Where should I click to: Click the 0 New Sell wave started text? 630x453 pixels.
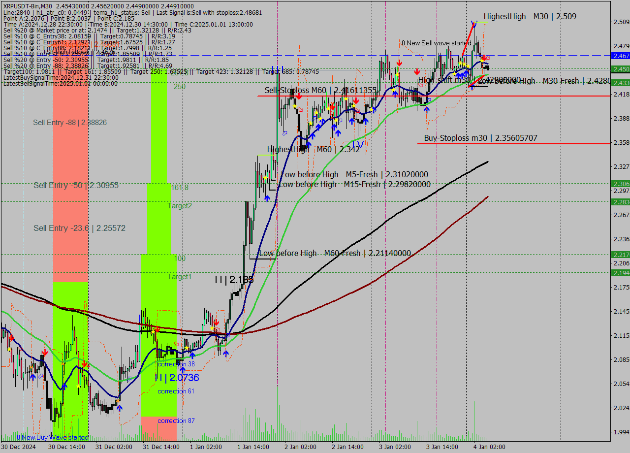click(x=436, y=43)
